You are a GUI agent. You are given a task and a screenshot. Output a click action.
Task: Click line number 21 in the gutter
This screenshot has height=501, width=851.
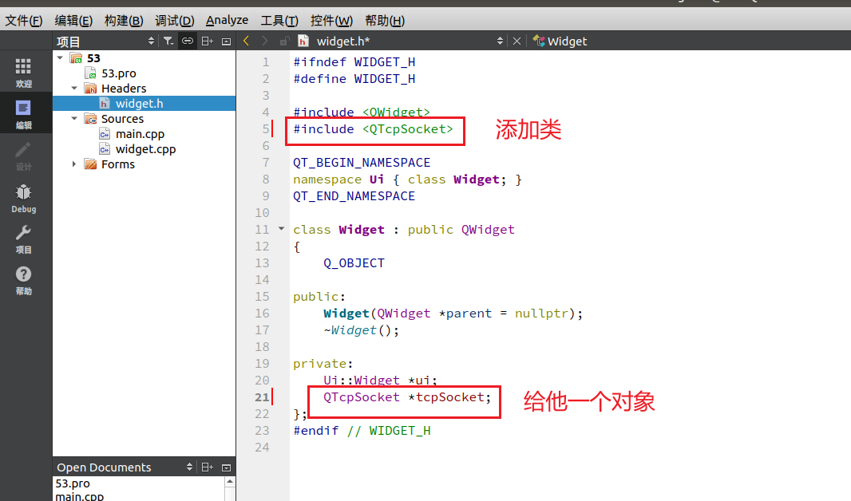[262, 397]
